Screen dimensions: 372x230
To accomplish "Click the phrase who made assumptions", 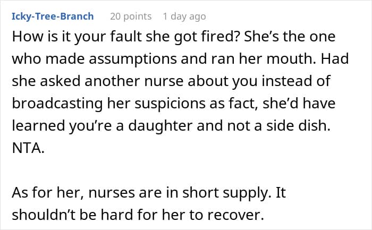I will 94,59.
